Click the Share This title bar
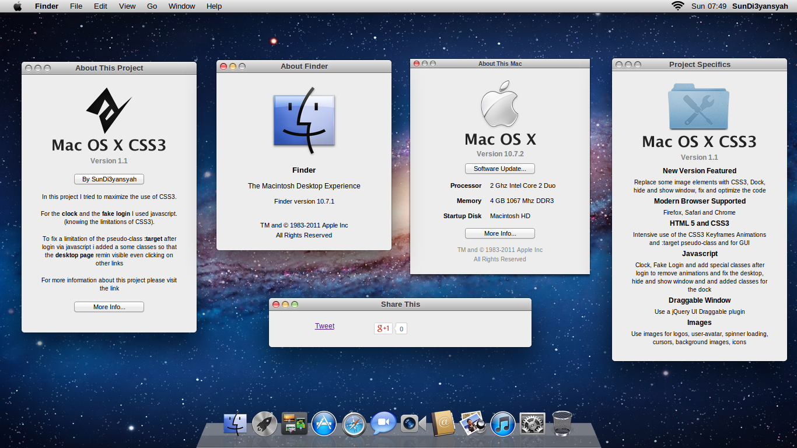Image resolution: width=797 pixels, height=448 pixels. coord(400,304)
